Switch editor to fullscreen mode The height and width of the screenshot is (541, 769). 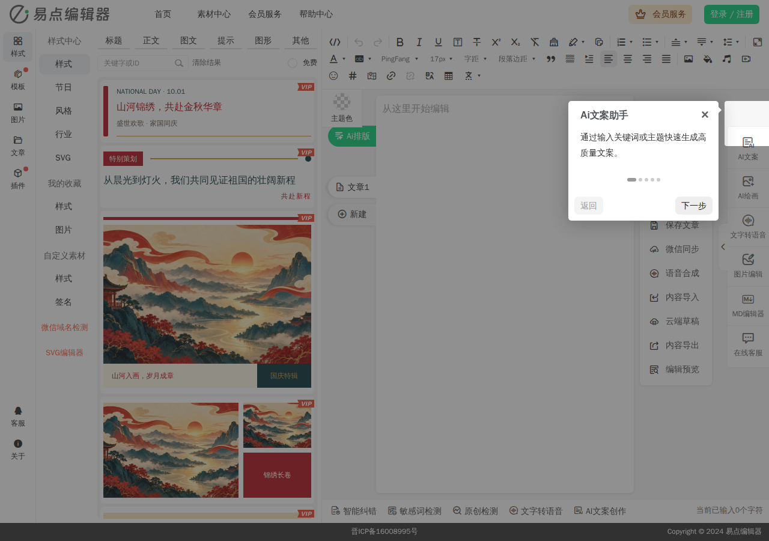(x=758, y=42)
